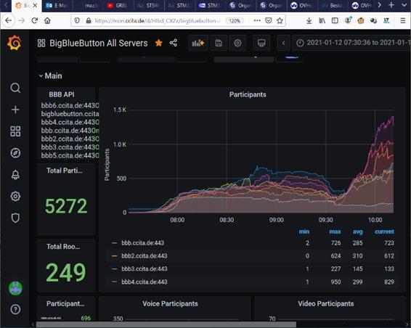Save page to Pocket
411x328 pixels.
pos(269,20)
